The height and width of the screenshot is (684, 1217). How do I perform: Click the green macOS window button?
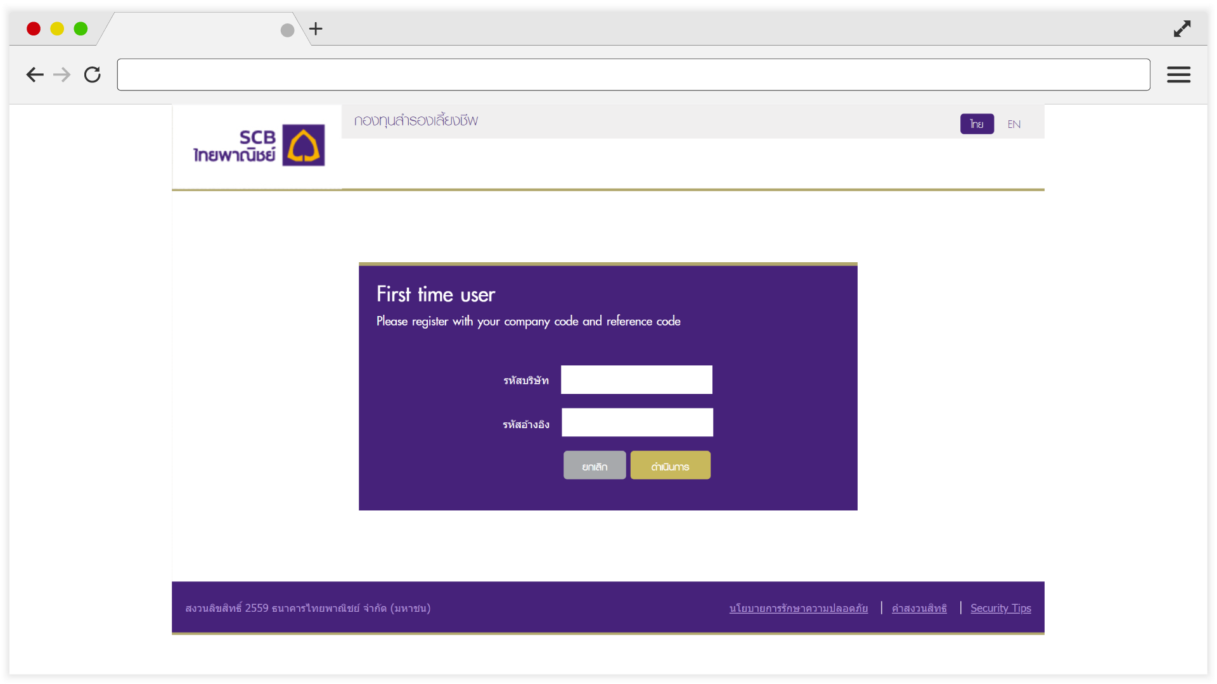[x=80, y=29]
